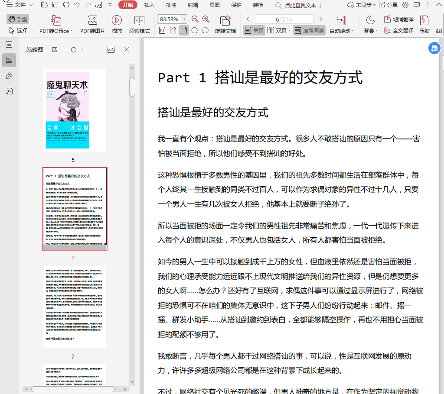Open the 旋转文档 rotate document tool
Viewport: 444px width, 394px height.
pyautogui.click(x=225, y=24)
